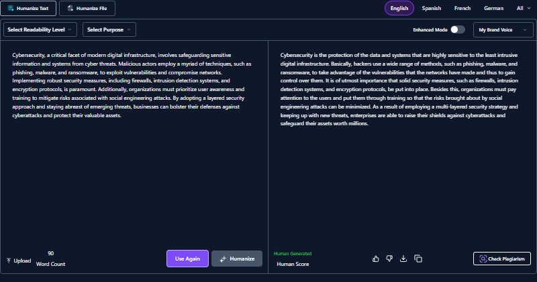Click the thumbs up icon
The width and height of the screenshot is (537, 282).
pyautogui.click(x=376, y=259)
